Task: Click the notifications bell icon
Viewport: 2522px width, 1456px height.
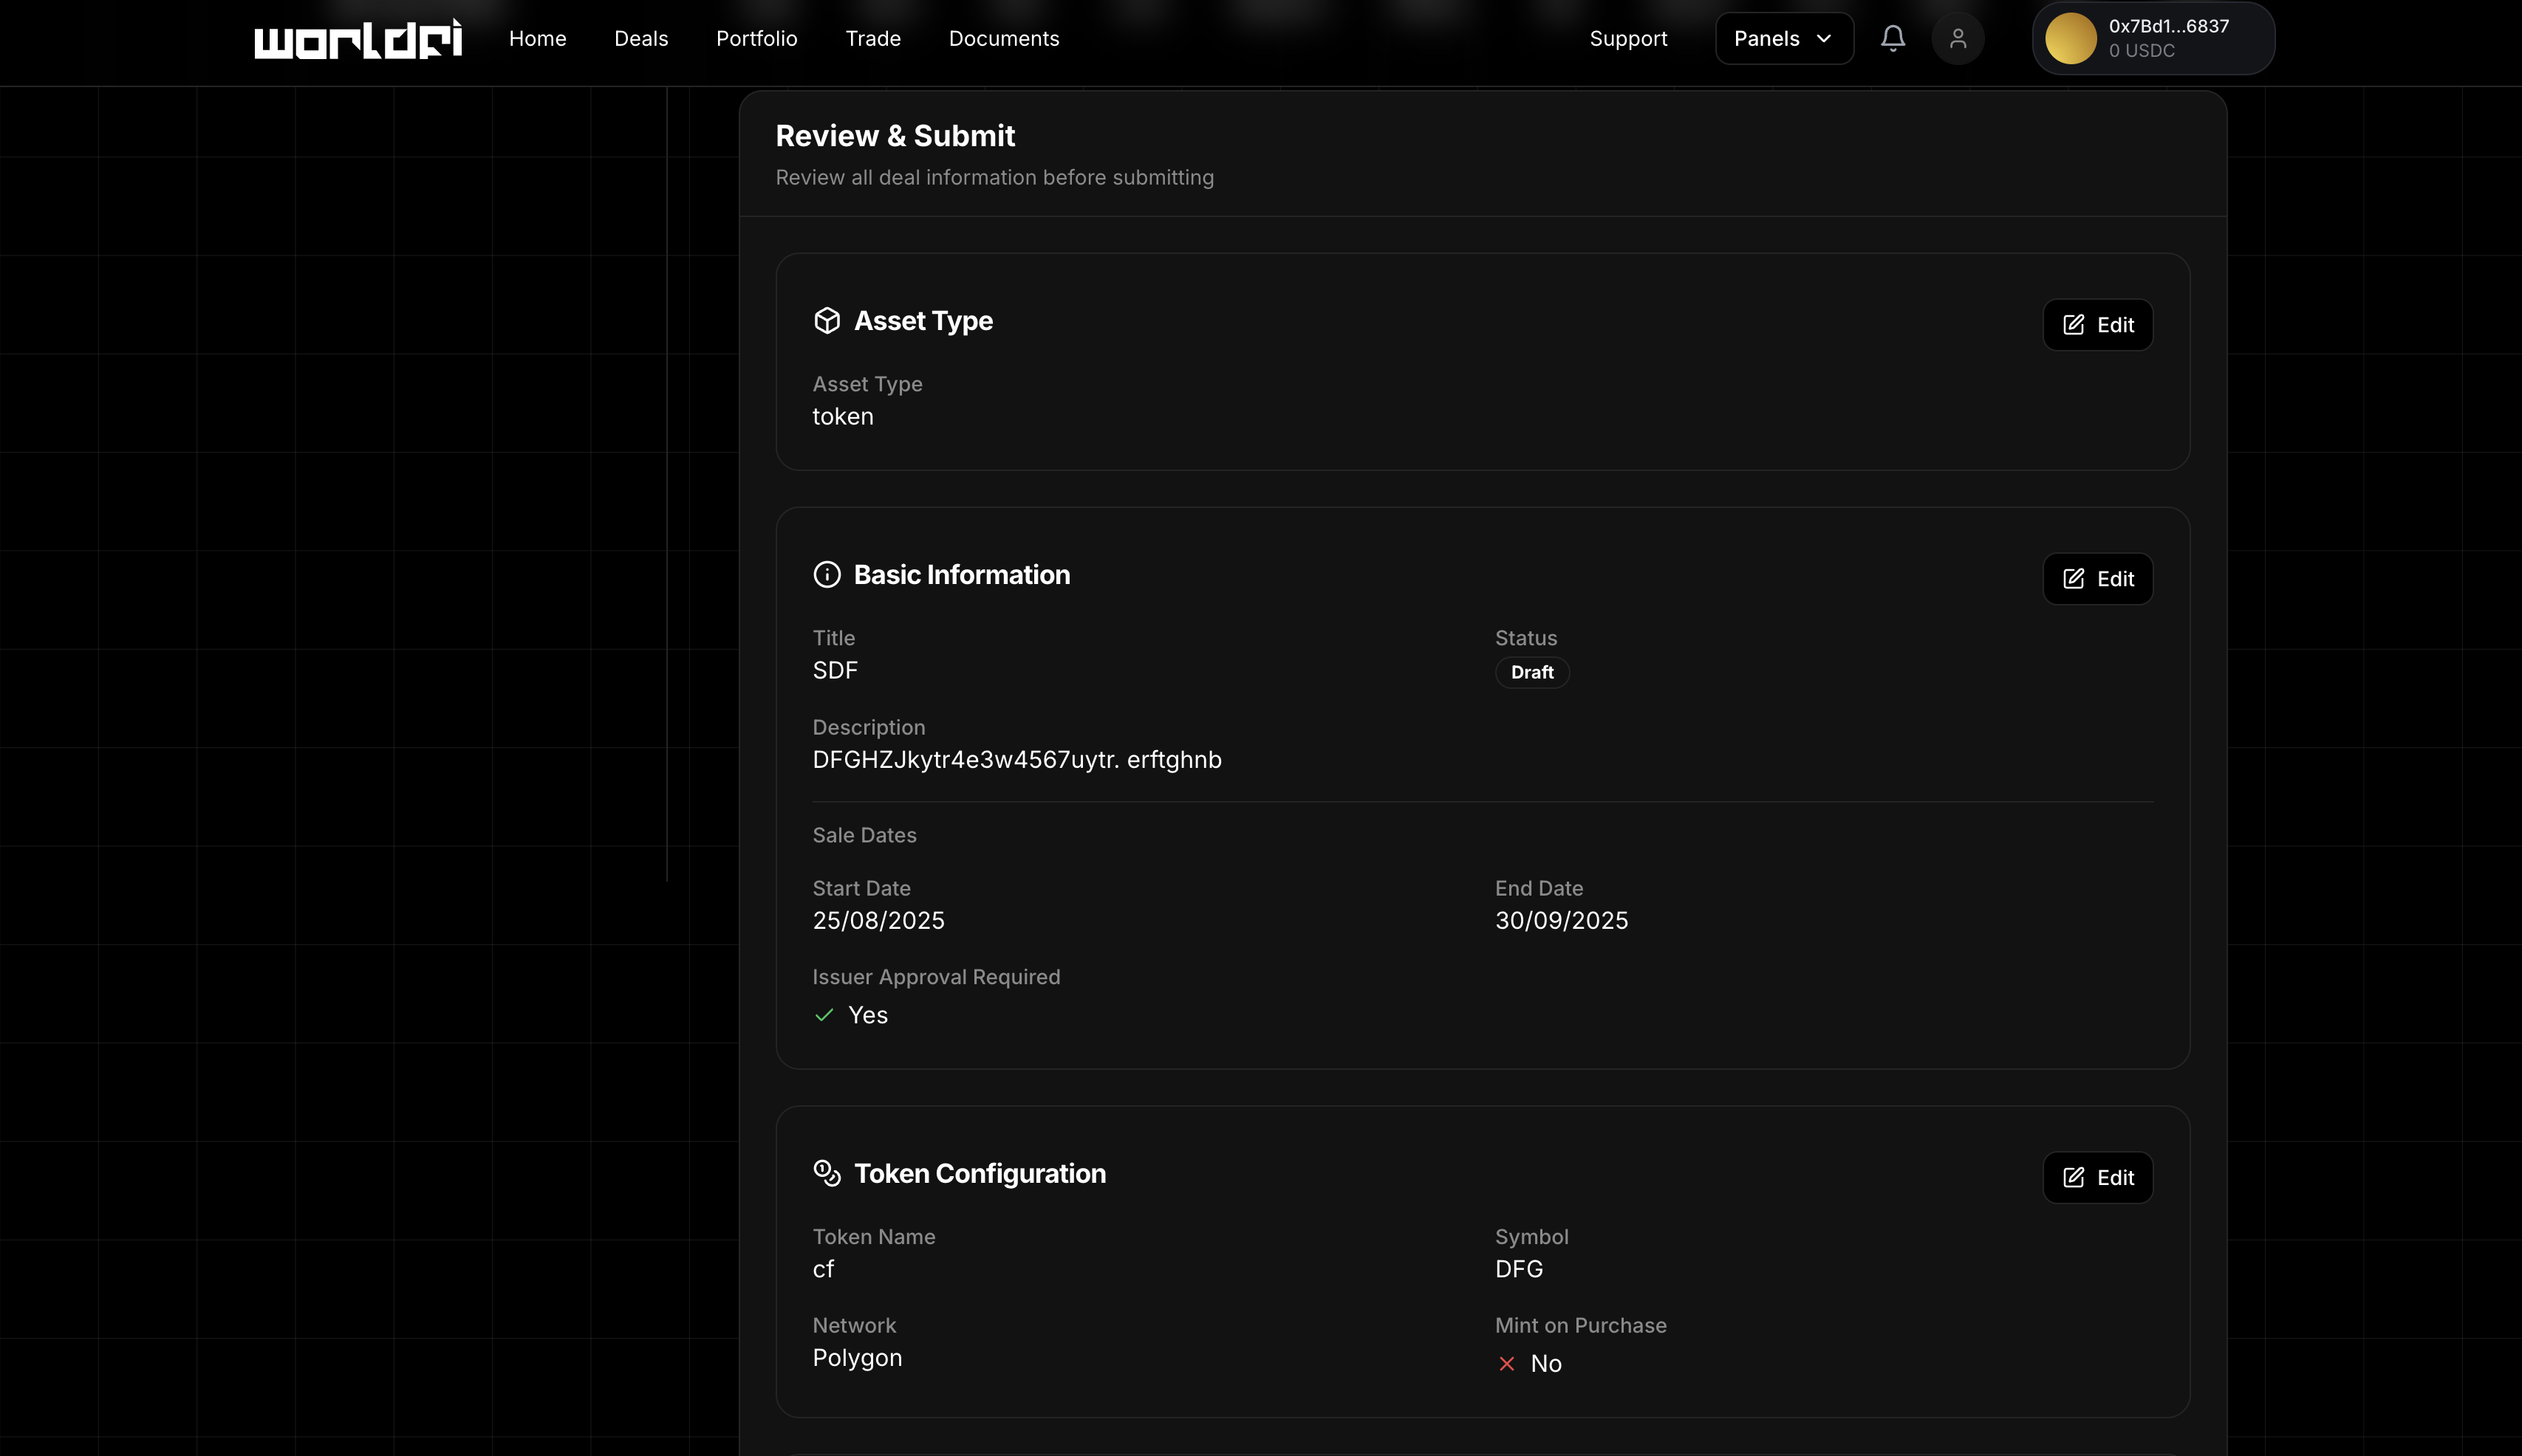Action: (x=1892, y=38)
